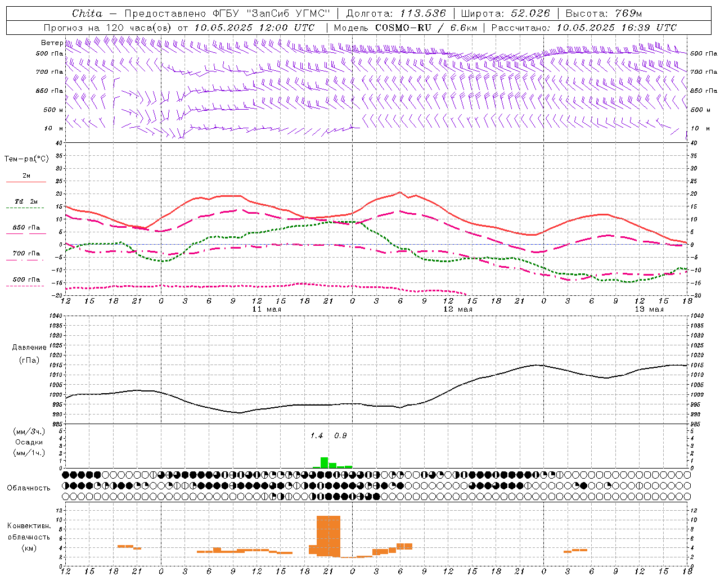Click 'Рассчитано: 10.05.2025 16:39 UTC' timestamp
Screen dimensions: 720x576
(x=584, y=28)
